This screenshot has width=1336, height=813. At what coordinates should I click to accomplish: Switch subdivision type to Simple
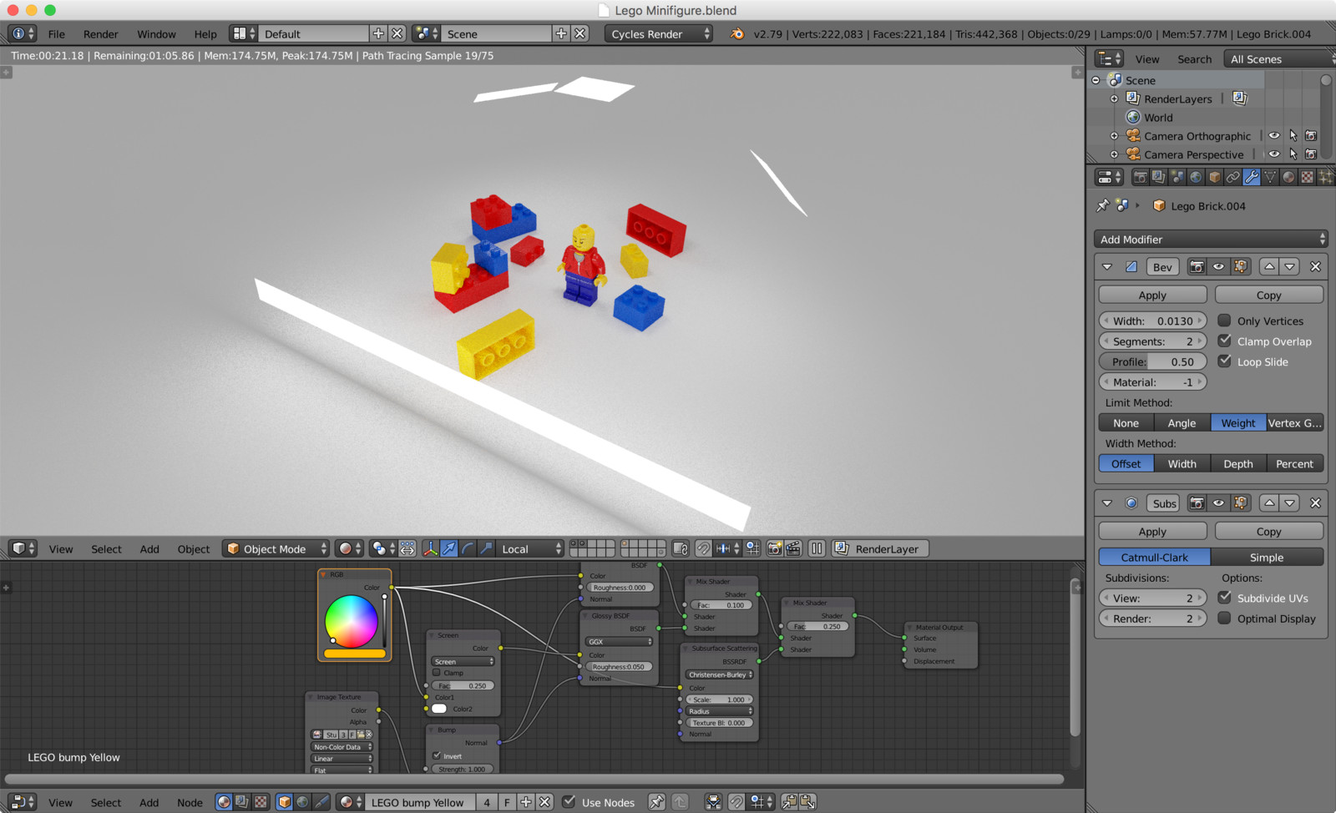[x=1267, y=557]
